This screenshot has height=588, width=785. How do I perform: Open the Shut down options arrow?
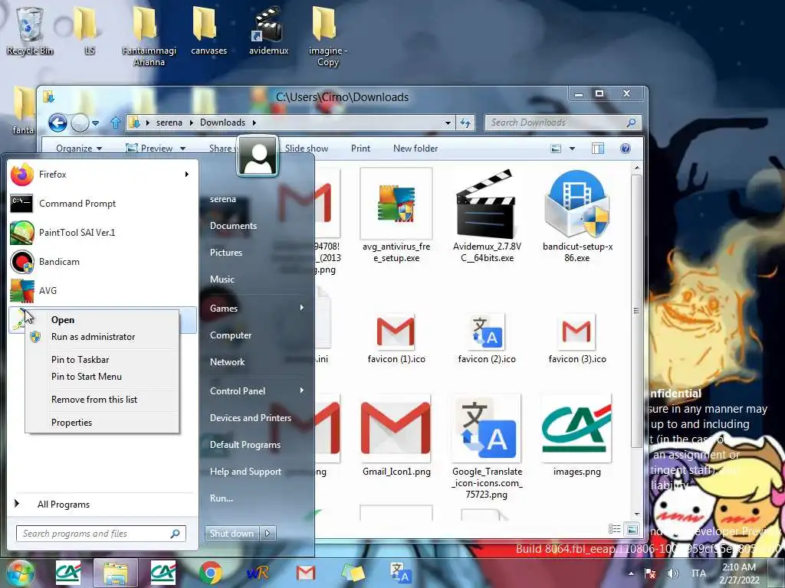[268, 534]
